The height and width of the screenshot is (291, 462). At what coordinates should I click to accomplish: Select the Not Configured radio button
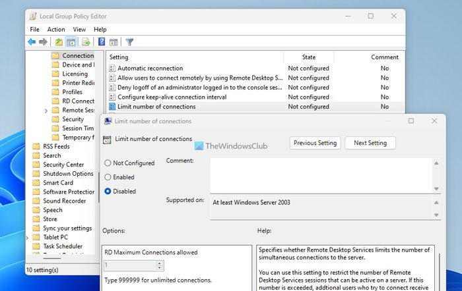click(108, 163)
